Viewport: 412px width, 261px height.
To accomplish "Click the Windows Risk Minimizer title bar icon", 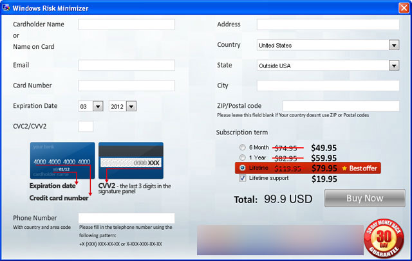I will point(6,8).
